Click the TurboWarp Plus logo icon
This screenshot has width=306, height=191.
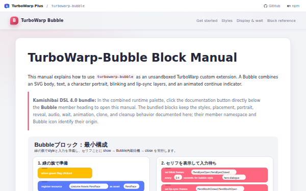[x=7, y=6]
